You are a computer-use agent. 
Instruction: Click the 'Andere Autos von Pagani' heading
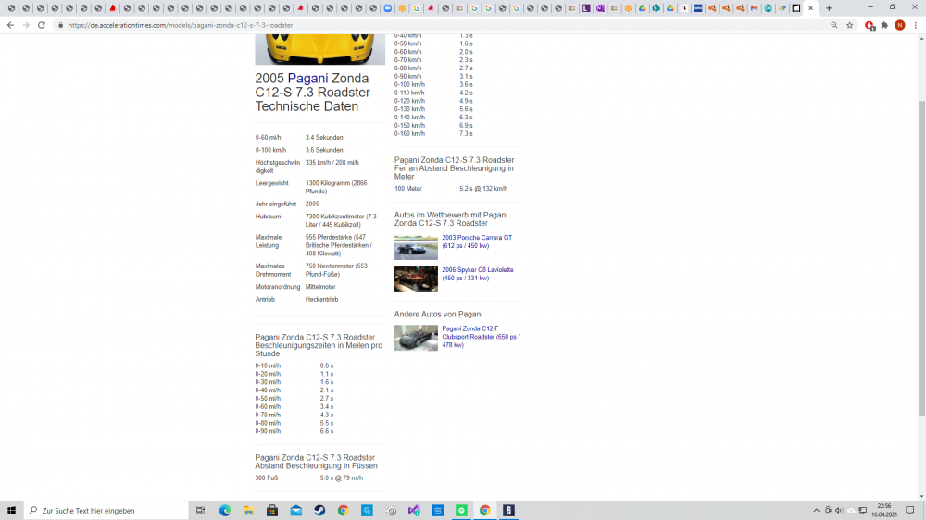(438, 314)
